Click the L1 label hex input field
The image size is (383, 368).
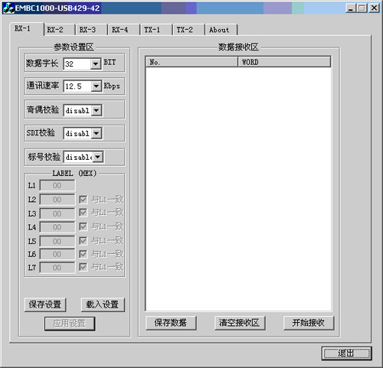pos(57,185)
